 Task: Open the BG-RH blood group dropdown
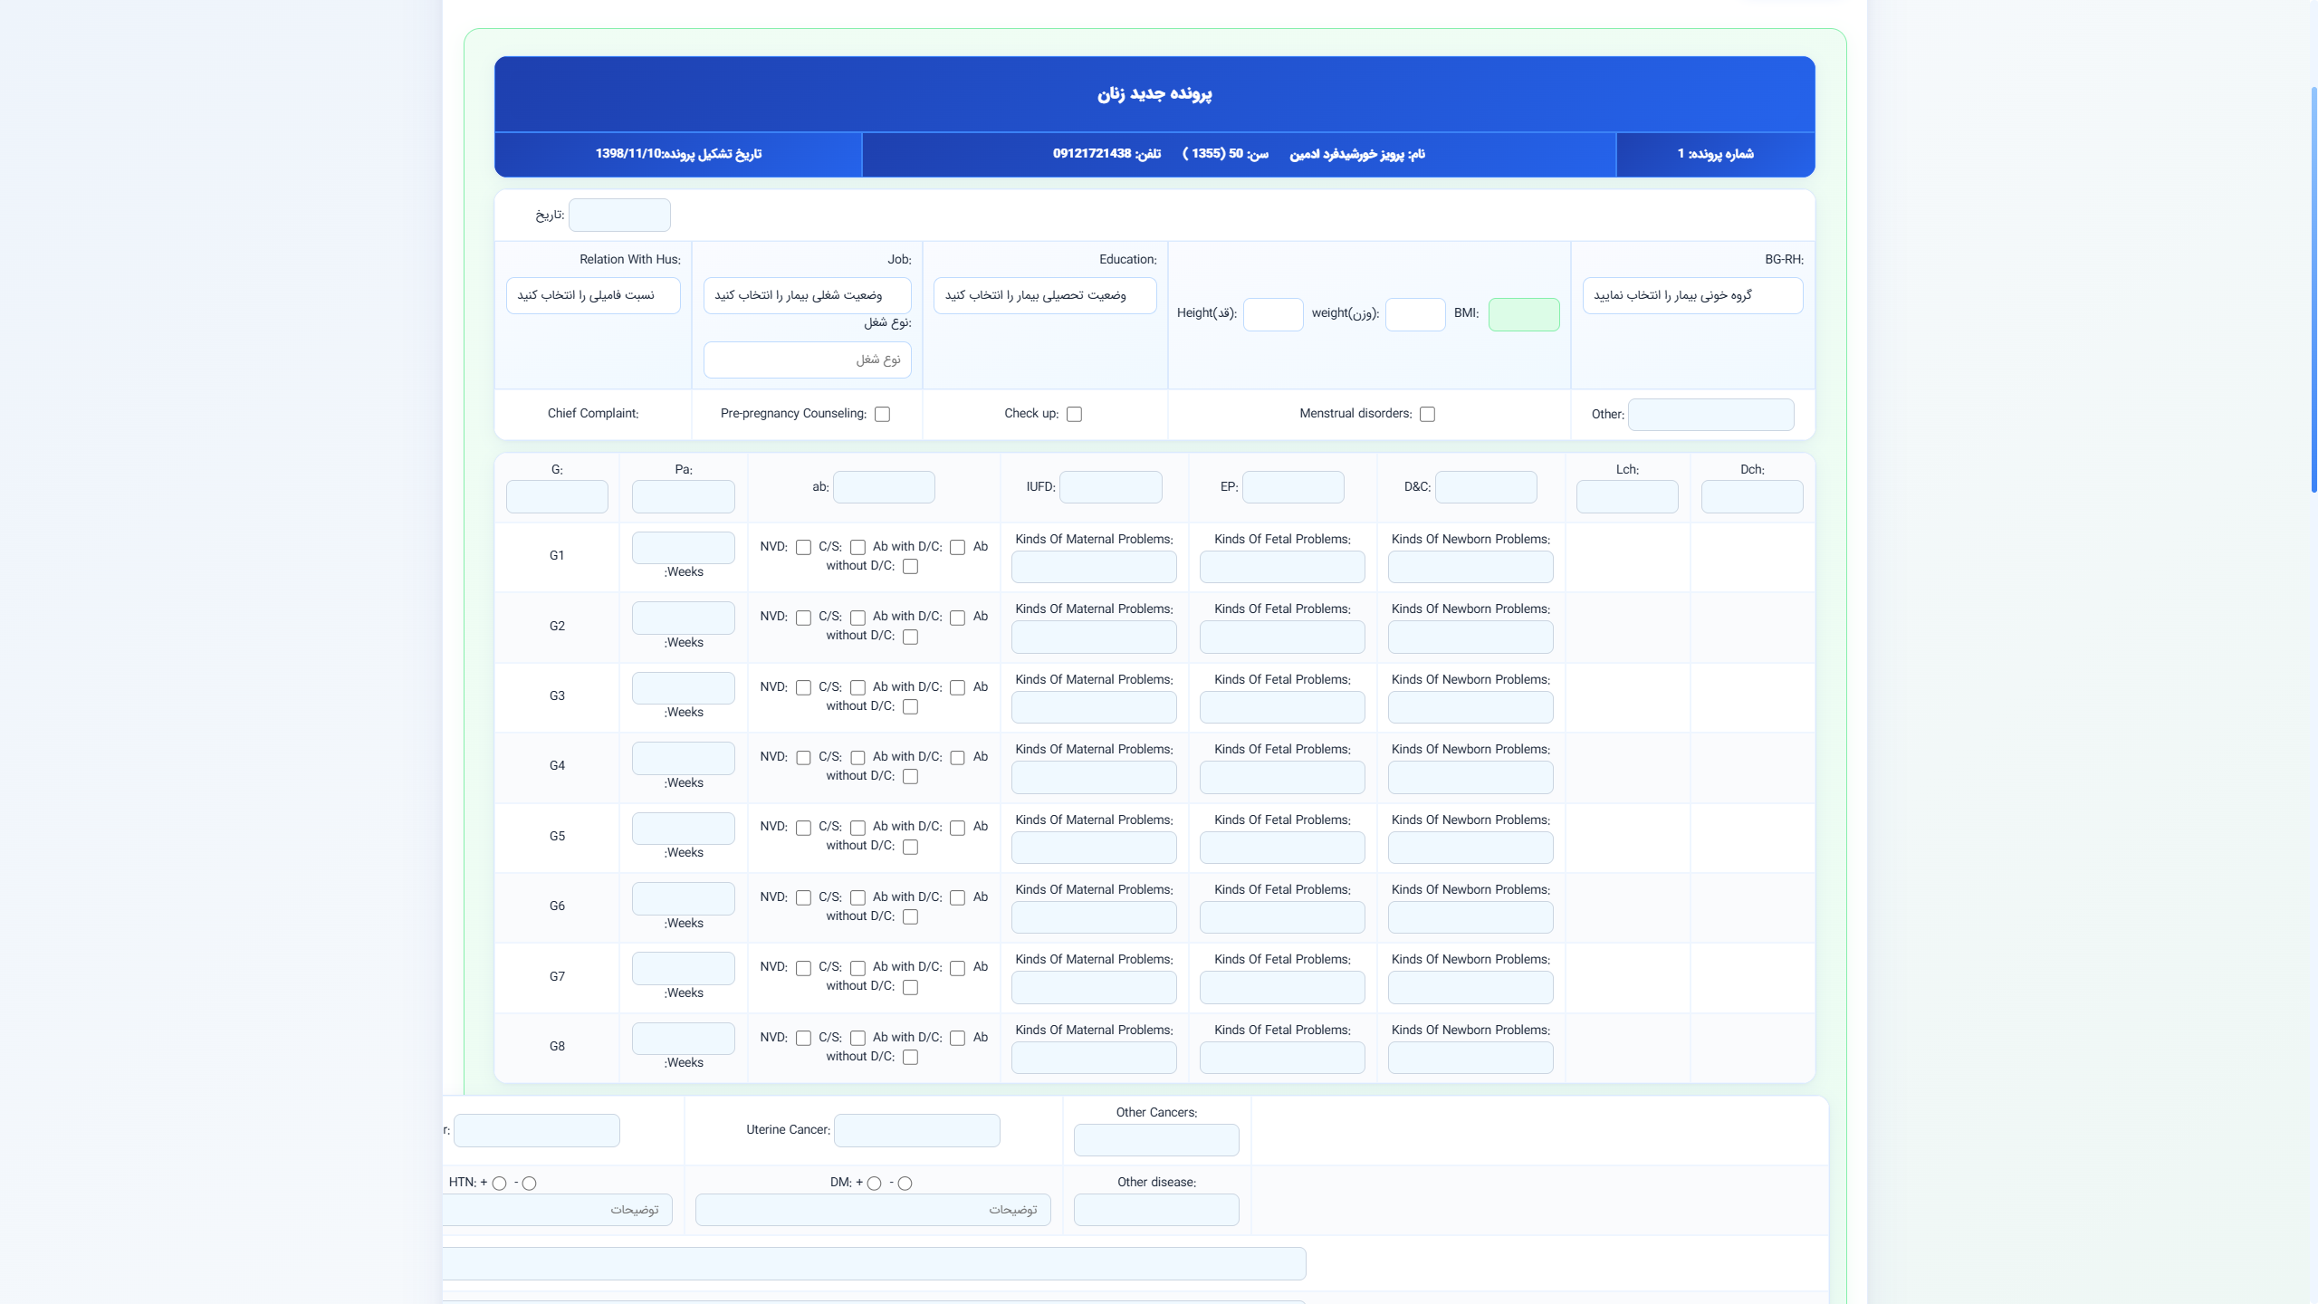pos(1692,295)
